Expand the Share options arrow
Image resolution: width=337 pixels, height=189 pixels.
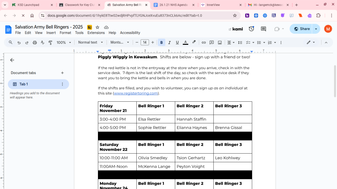pos(316,29)
